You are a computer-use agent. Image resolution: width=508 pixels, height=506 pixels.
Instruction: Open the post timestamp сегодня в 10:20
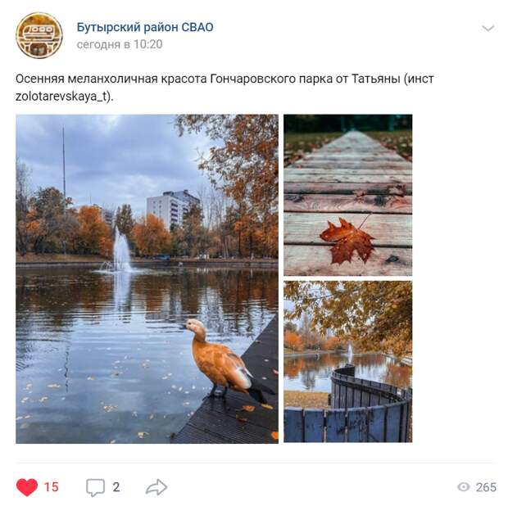click(120, 44)
